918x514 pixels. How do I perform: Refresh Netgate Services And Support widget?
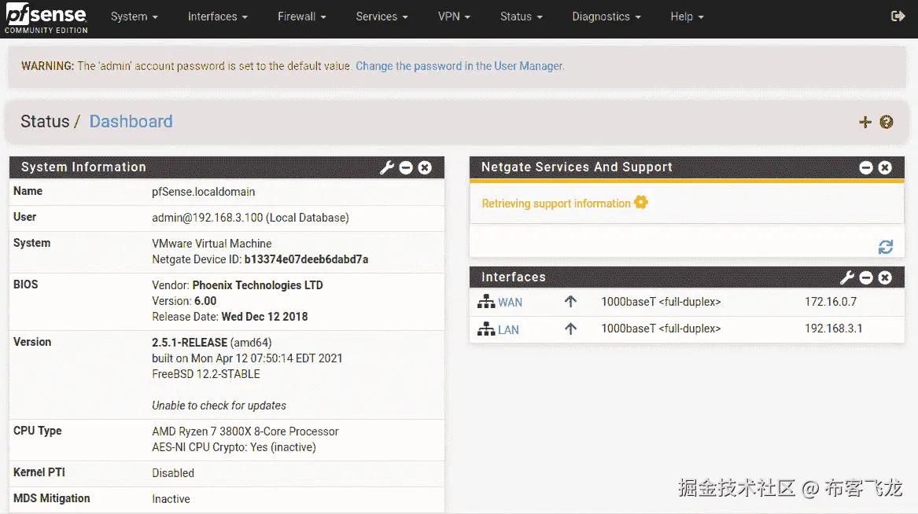pyautogui.click(x=886, y=246)
